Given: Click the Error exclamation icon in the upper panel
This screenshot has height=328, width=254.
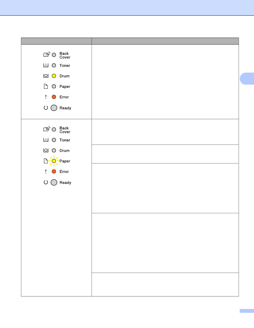Looking at the screenshot, I should 46,97.
